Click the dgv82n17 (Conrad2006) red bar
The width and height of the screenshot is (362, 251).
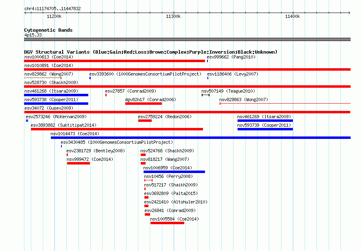pos(144,104)
